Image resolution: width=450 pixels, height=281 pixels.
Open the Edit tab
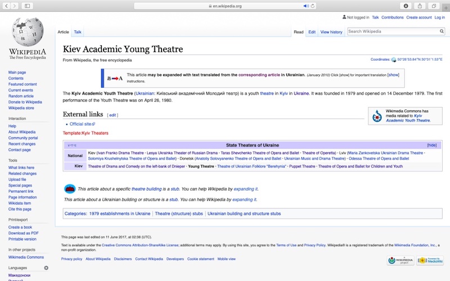point(312,32)
